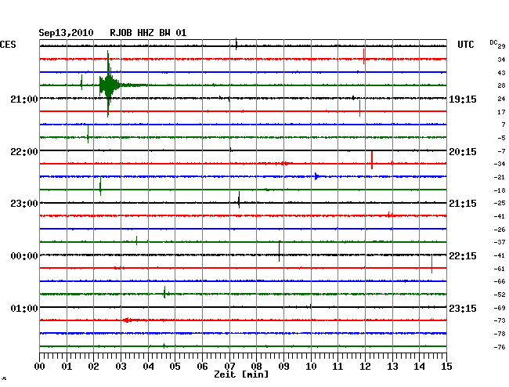
Task: Click the DC offset value "43"
Action: point(501,73)
